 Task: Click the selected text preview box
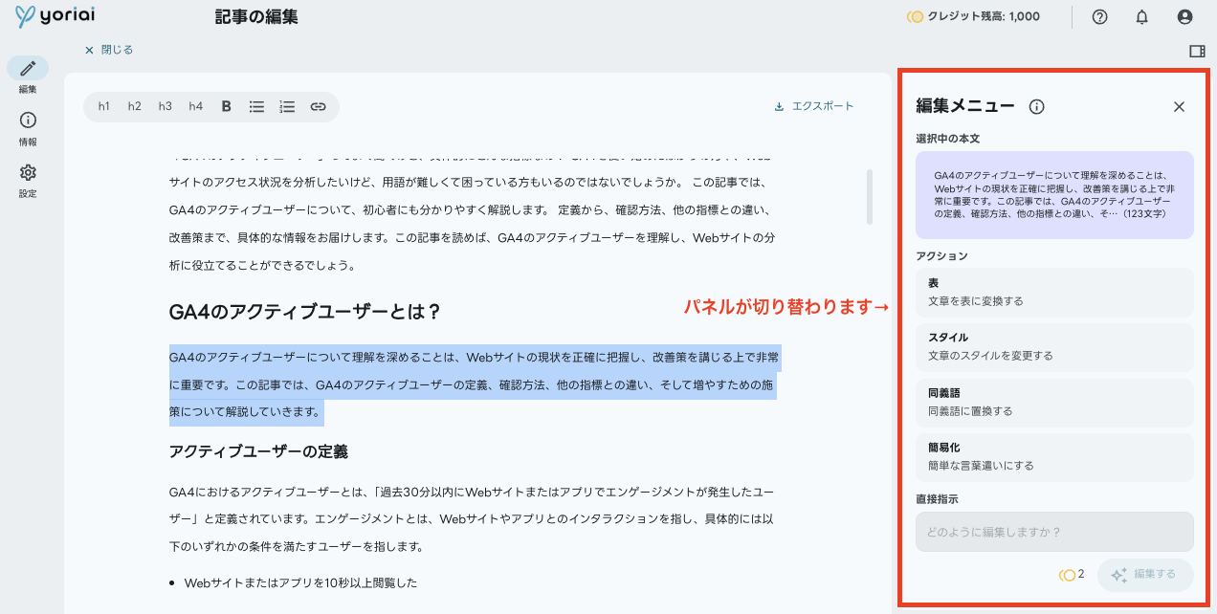point(1054,195)
